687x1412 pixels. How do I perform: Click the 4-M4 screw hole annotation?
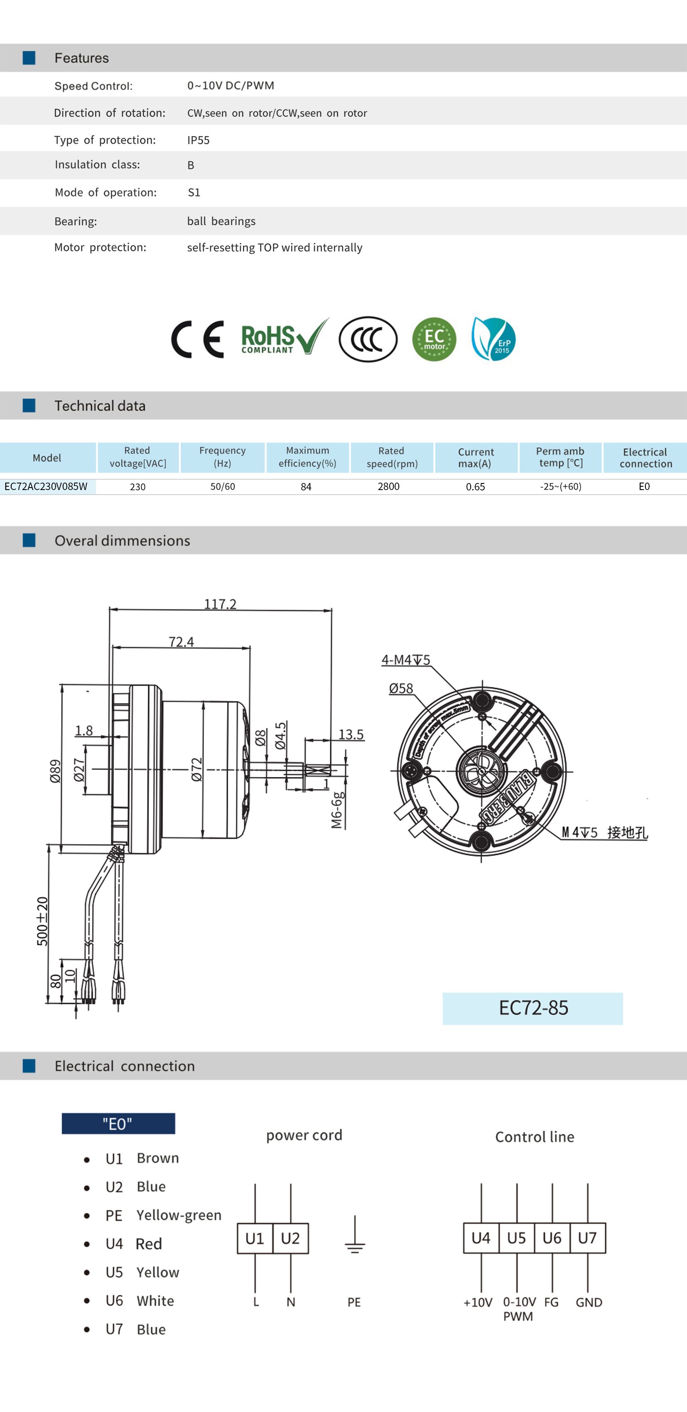tap(406, 659)
